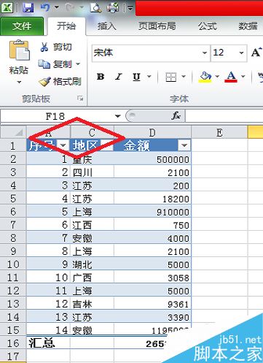Switch to the 插入 tab
263x363 pixels.
106,26
